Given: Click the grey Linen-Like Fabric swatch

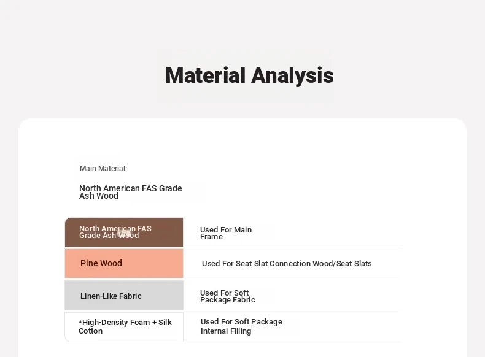Looking at the screenshot, I should (x=124, y=295).
